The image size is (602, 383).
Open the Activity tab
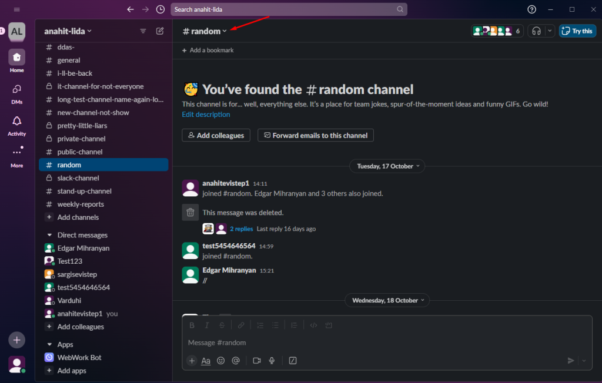pos(16,126)
